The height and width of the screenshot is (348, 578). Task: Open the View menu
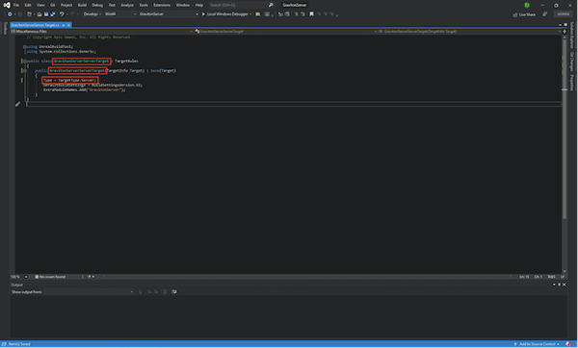pos(40,5)
